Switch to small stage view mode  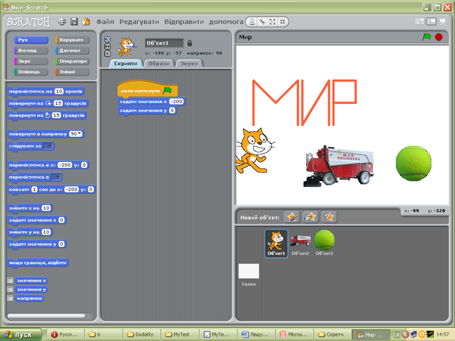[x=420, y=22]
